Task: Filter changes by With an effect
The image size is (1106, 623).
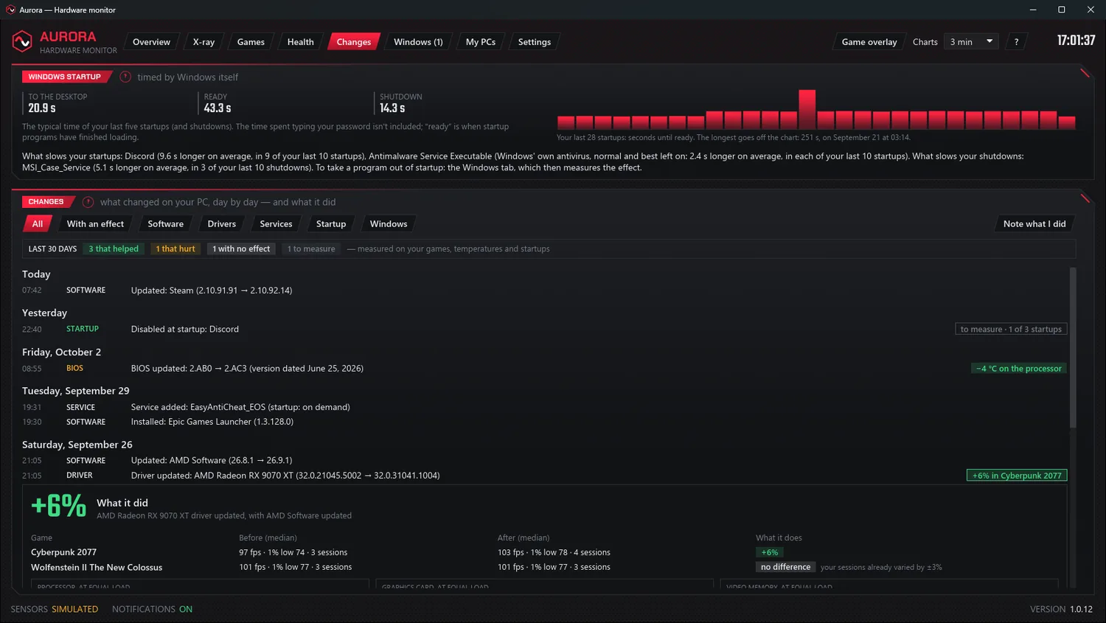Action: point(95,224)
